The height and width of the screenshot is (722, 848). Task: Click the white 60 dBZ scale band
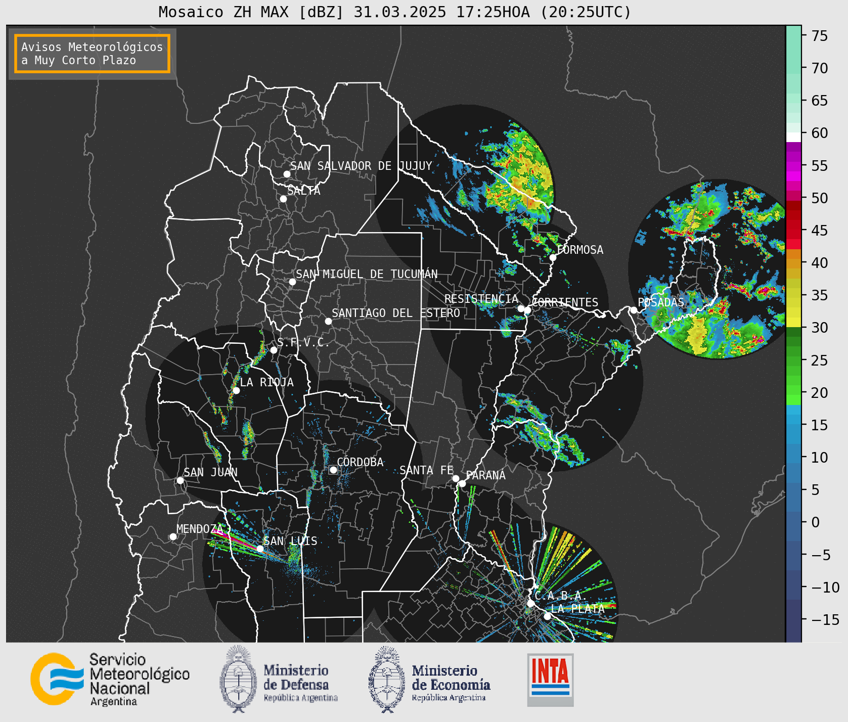(793, 137)
